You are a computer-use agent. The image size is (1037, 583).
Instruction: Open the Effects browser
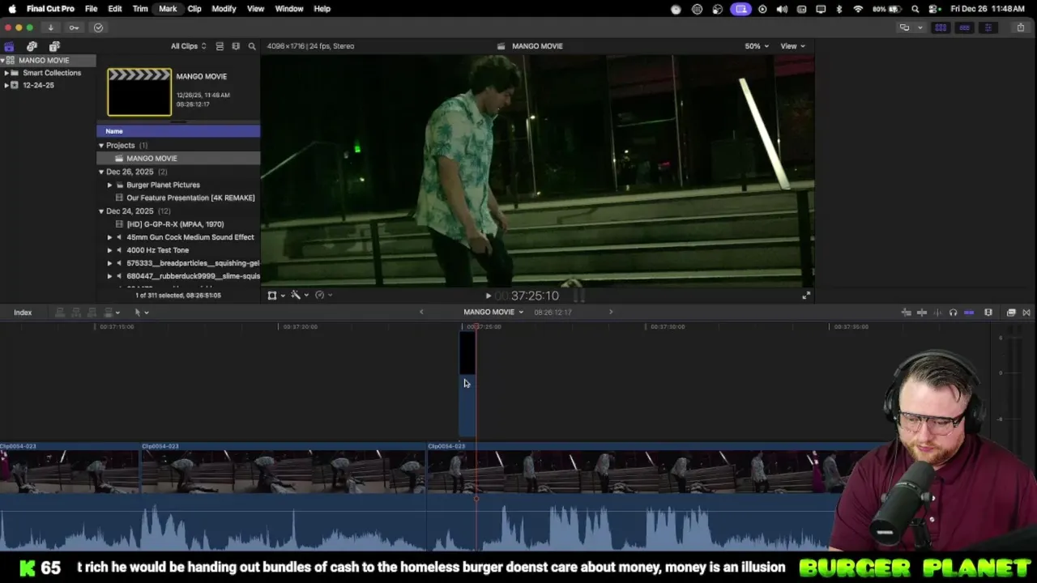tap(1011, 313)
